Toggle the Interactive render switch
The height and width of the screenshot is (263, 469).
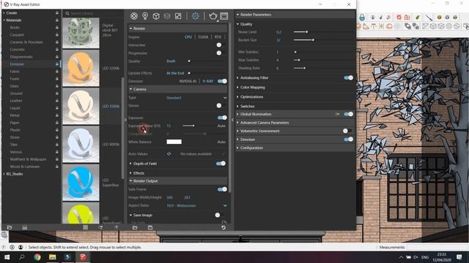pyautogui.click(x=221, y=45)
